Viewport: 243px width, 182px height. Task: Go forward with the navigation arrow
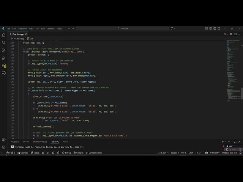73,28
